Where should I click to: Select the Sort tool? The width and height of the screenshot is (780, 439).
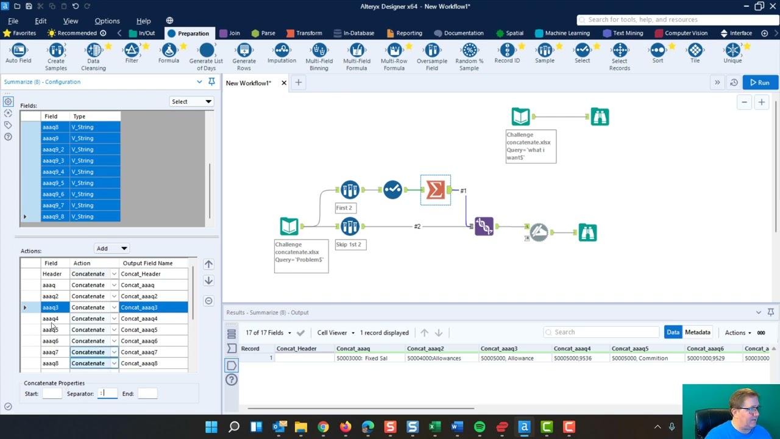(658, 54)
